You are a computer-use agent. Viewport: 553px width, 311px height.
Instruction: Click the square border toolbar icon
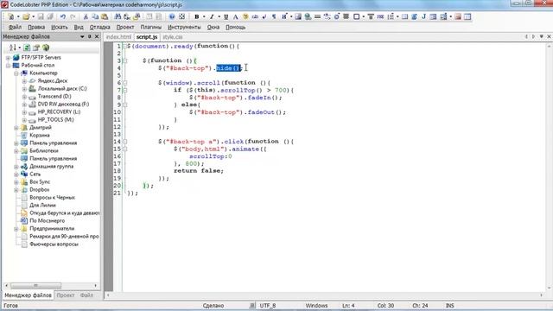click(x=356, y=16)
